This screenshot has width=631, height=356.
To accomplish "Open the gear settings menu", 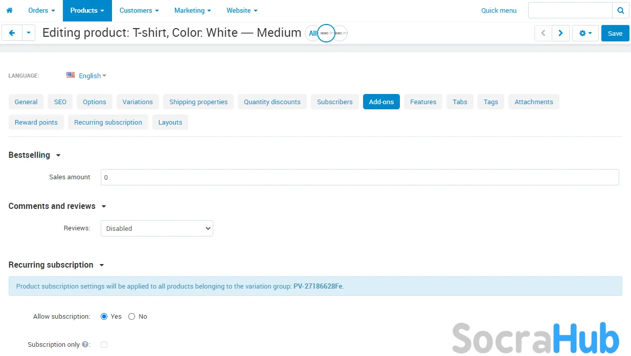I will point(585,33).
